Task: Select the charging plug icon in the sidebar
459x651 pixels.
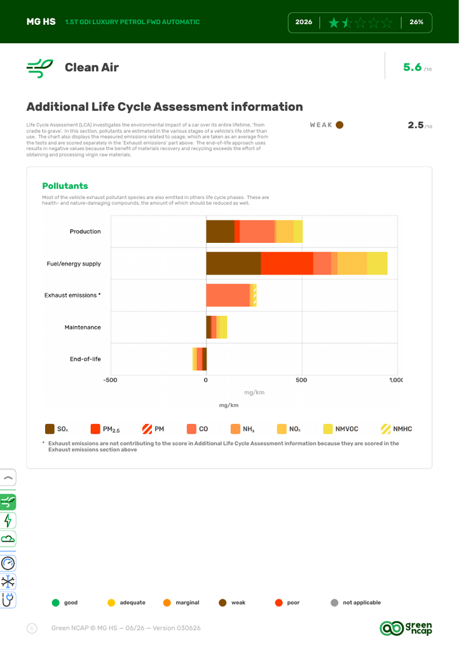Action: 8,600
